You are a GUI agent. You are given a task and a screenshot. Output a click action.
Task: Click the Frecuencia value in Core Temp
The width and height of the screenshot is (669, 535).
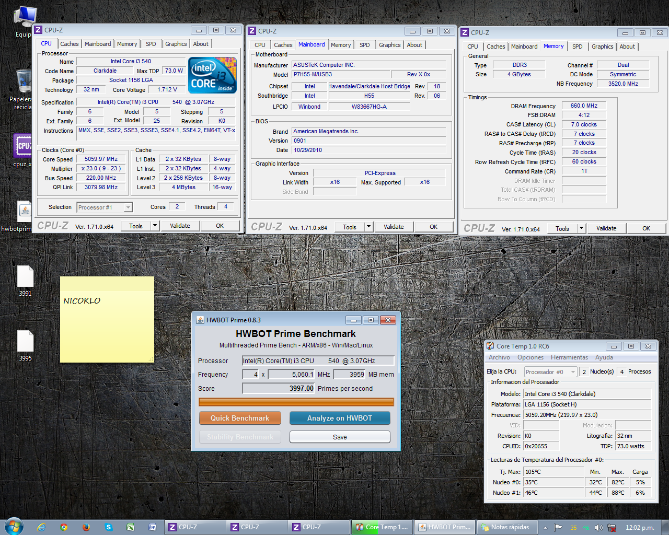click(x=587, y=415)
